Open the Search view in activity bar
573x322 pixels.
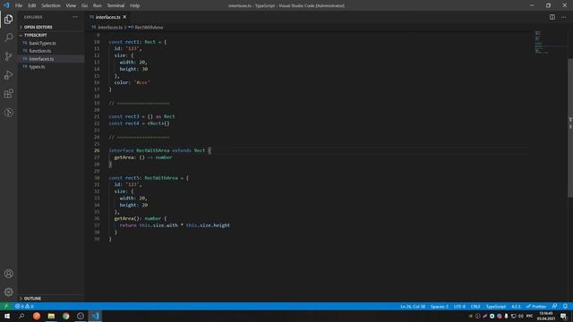coord(8,38)
